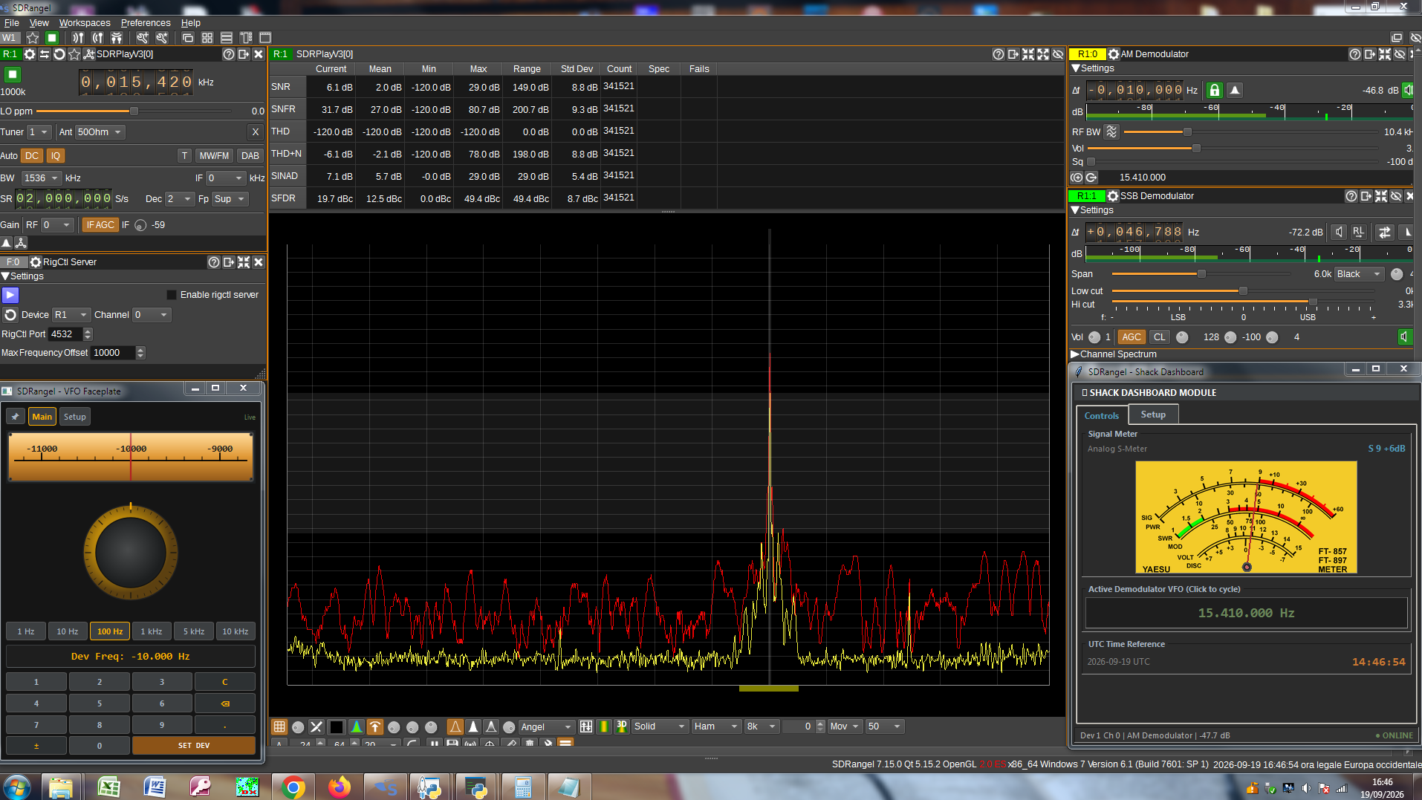Open the Ant 50Ohm dropdown
This screenshot has height=800, width=1422.
click(x=100, y=132)
